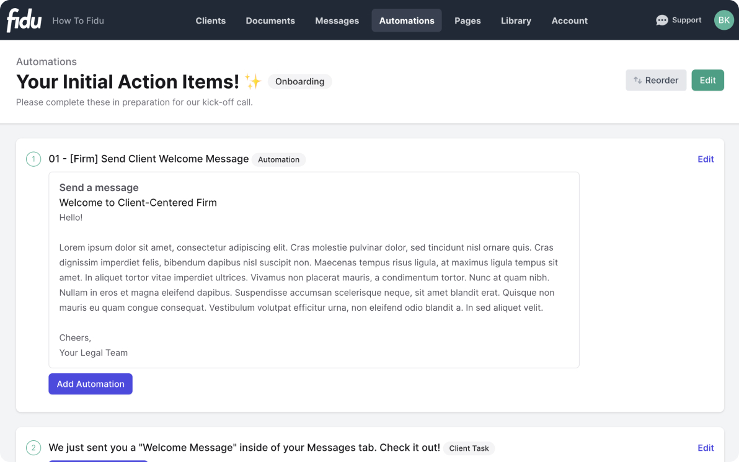Click the Reorder button

pyautogui.click(x=656, y=80)
